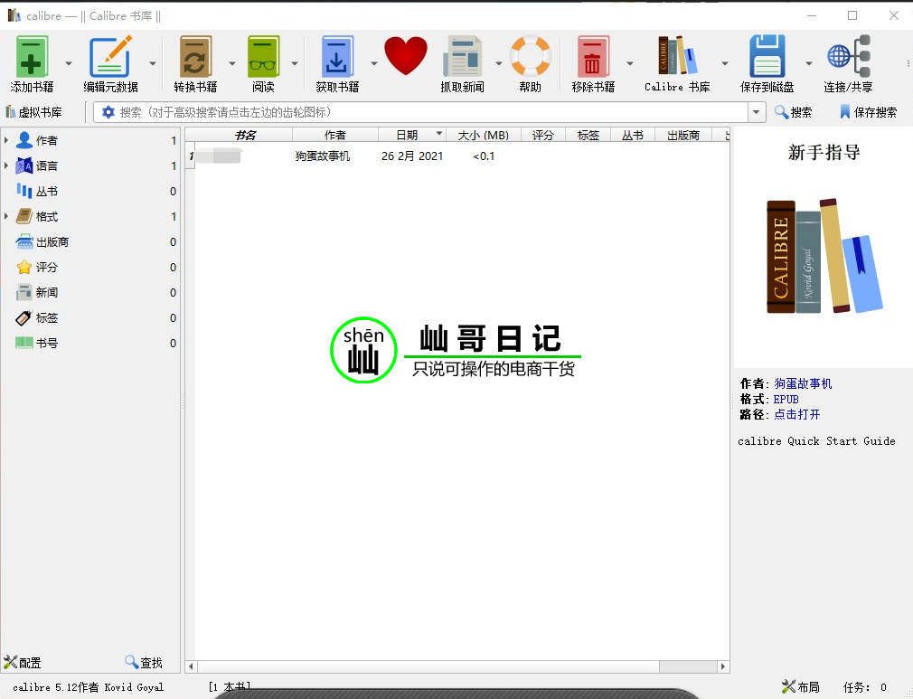Click horizontal scrollbar right arrow
The height and width of the screenshot is (699, 913).
point(722,666)
